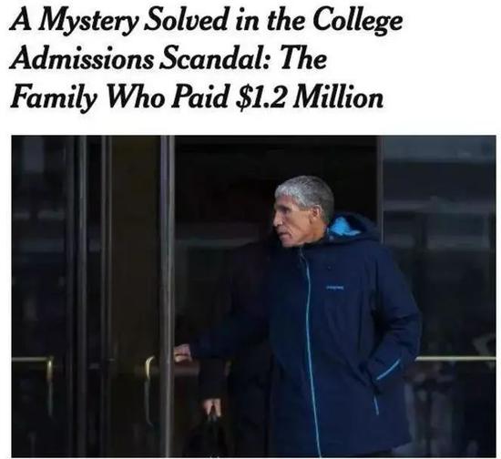The height and width of the screenshot is (459, 501).
Task: Click the hand resting on the door bar
Action: pos(183,353)
